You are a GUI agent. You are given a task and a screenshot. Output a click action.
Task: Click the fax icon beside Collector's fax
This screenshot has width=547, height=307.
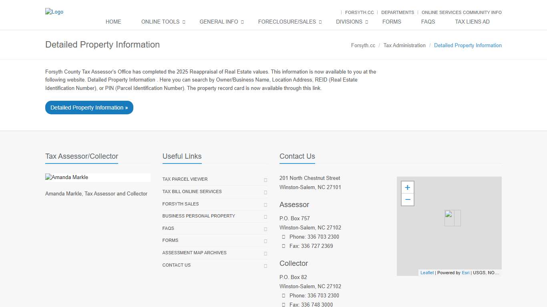284,304
